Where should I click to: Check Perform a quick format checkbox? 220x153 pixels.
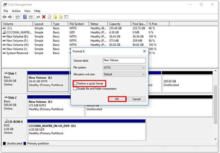click(x=75, y=84)
